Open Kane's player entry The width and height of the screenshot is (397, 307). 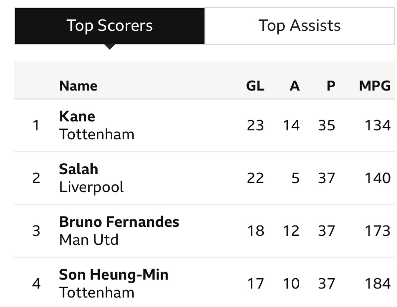77,116
